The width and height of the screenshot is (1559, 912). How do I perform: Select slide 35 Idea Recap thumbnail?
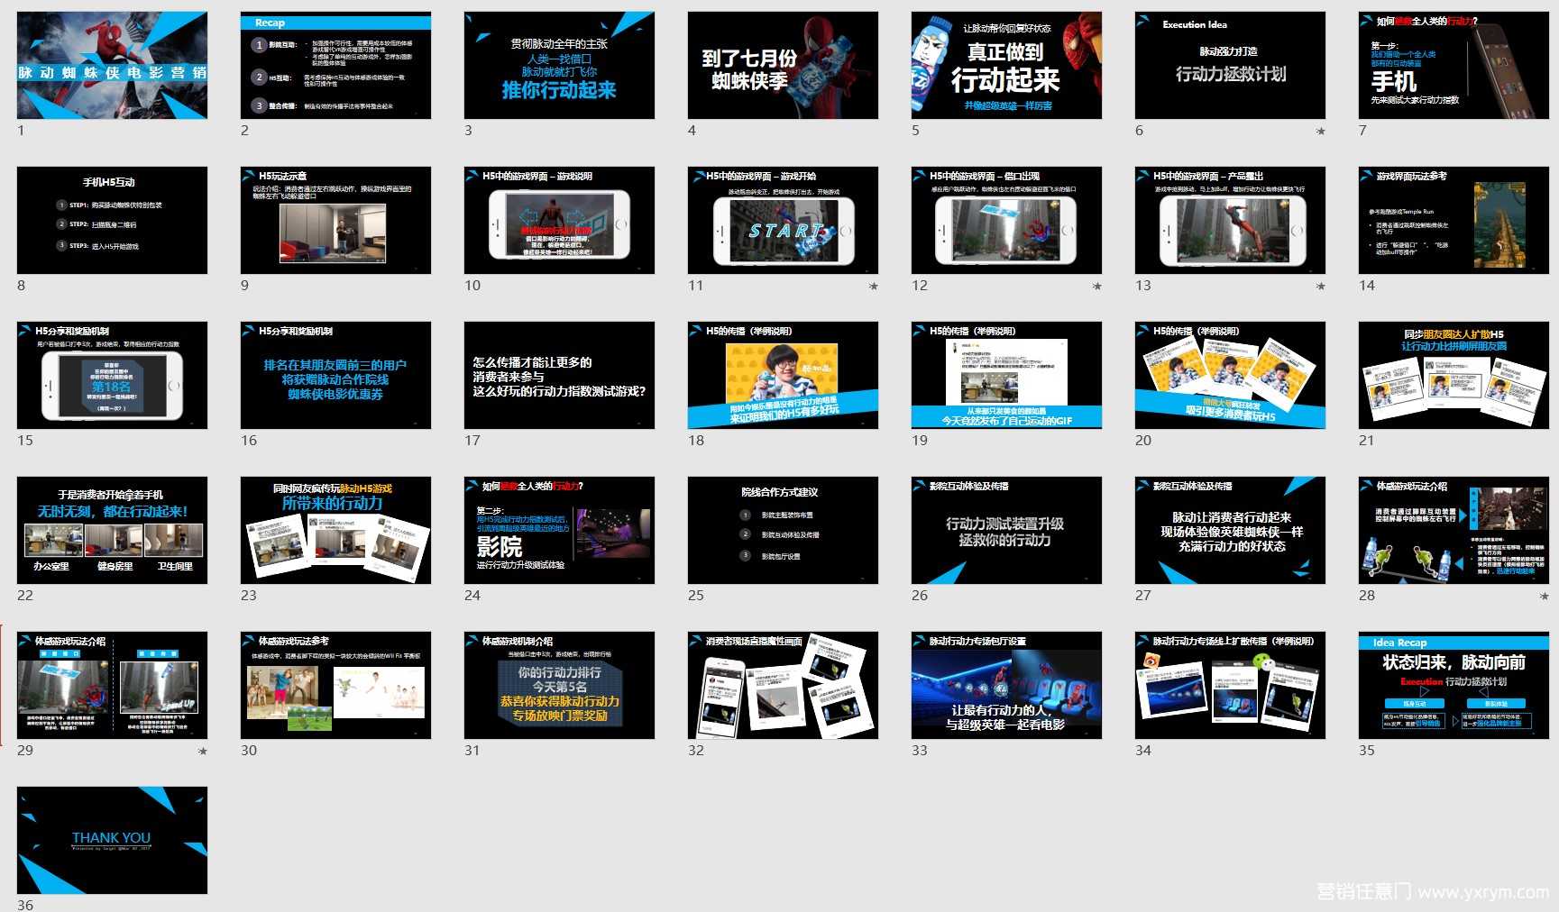(x=1454, y=685)
